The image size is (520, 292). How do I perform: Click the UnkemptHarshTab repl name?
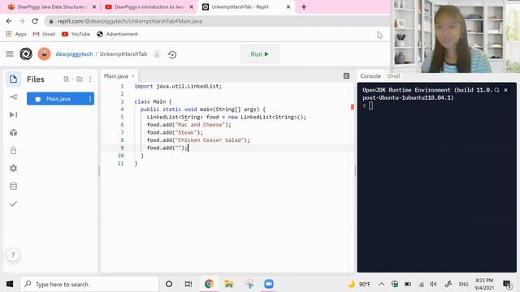pyautogui.click(x=123, y=54)
